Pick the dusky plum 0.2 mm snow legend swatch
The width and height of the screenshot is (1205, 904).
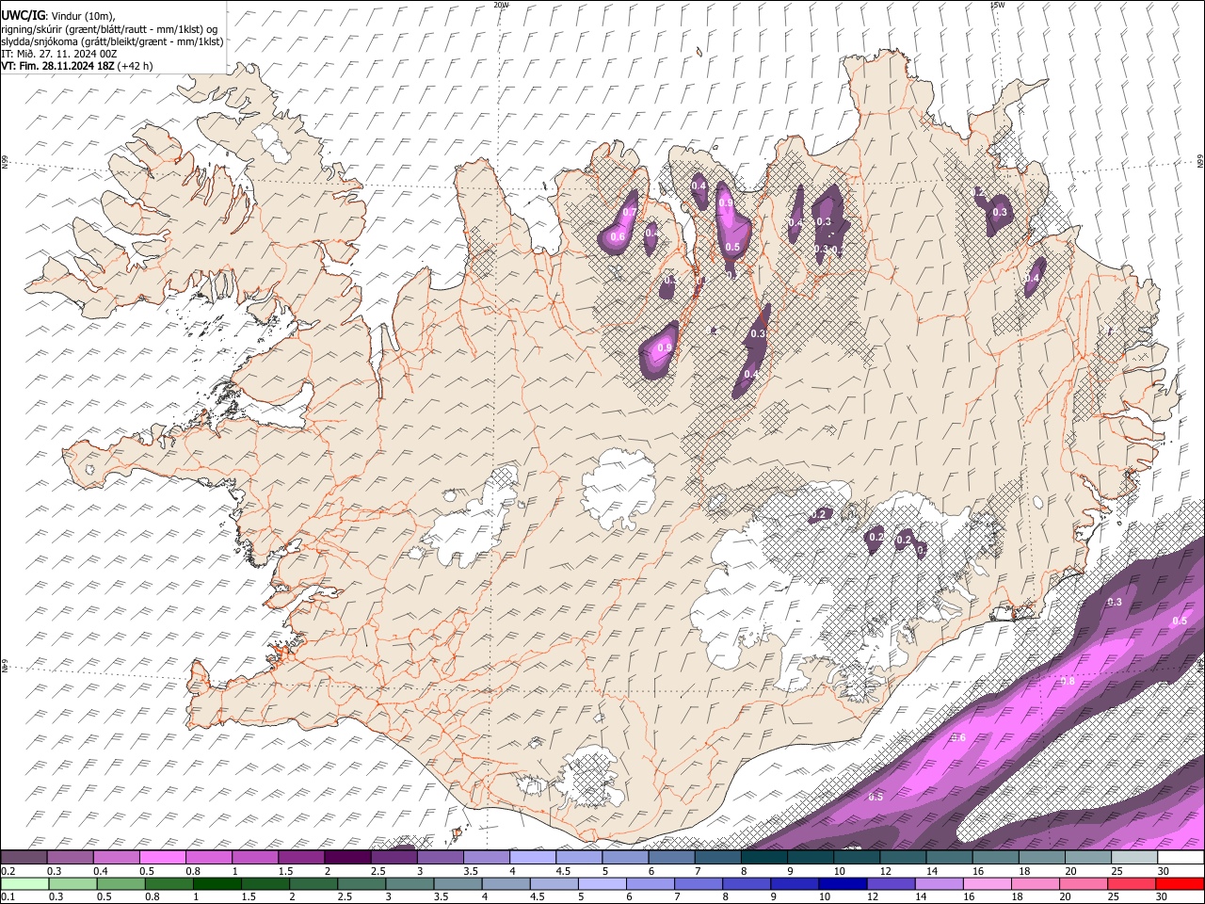pyautogui.click(x=24, y=857)
